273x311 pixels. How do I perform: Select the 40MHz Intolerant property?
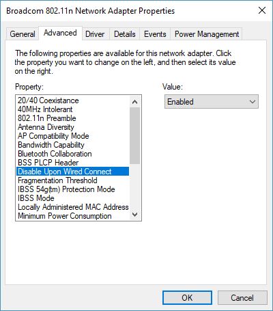point(72,109)
